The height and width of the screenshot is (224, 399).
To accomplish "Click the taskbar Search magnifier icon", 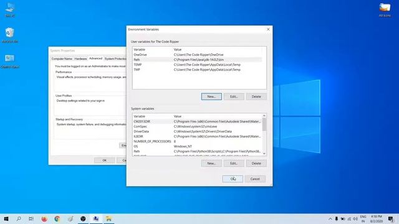I will (x=19, y=218).
